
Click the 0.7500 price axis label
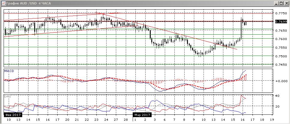point(281,56)
